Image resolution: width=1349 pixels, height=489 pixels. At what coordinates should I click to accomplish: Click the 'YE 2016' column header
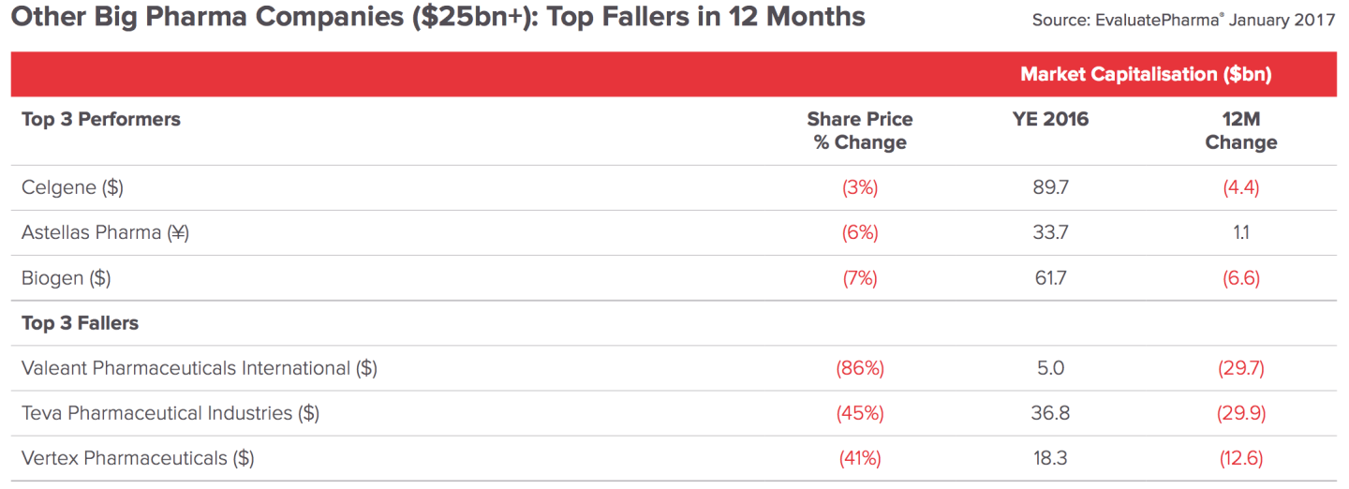(1050, 119)
